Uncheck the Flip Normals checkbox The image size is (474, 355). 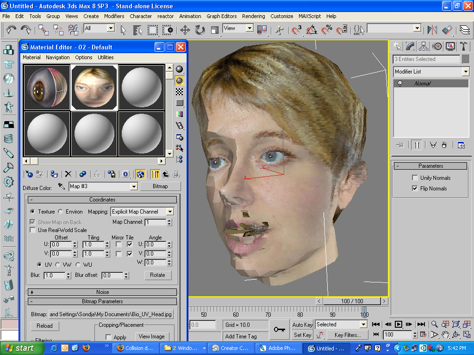pyautogui.click(x=415, y=189)
